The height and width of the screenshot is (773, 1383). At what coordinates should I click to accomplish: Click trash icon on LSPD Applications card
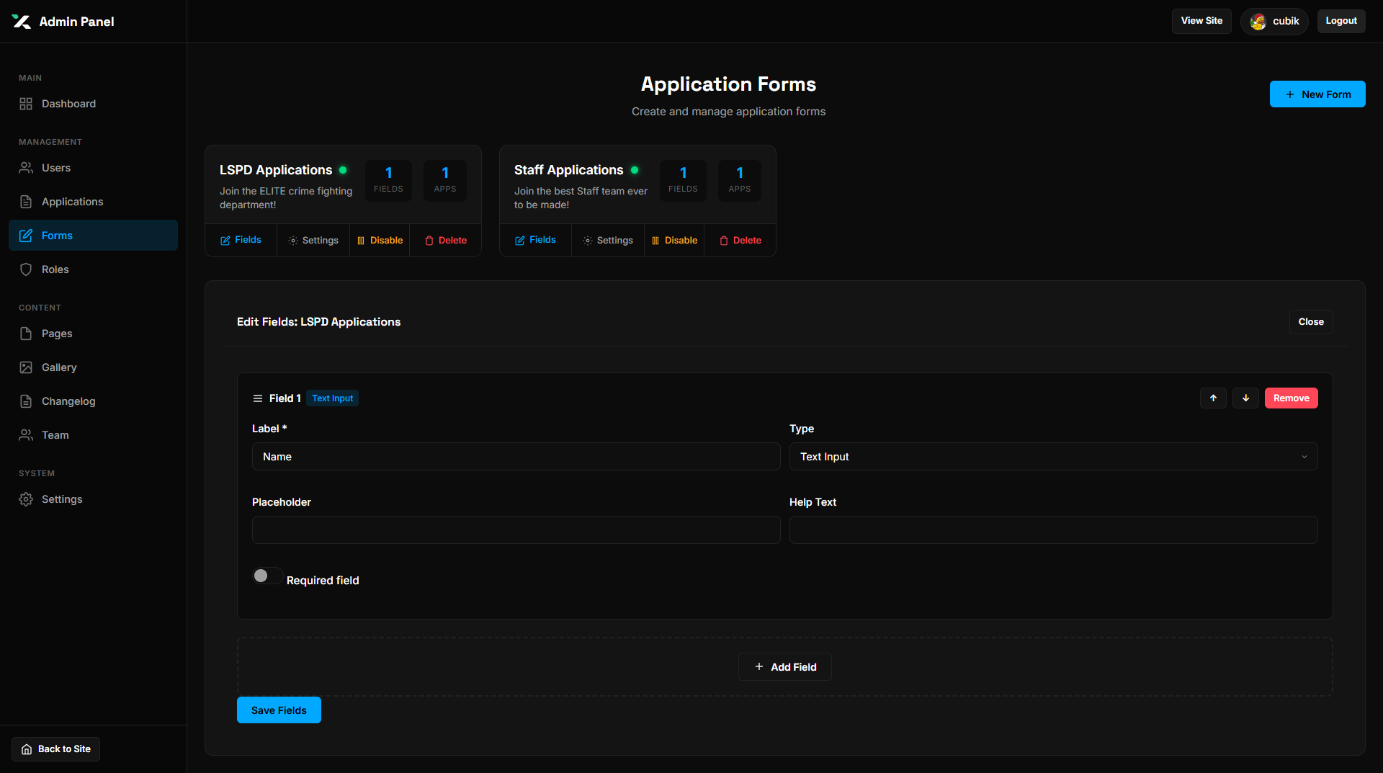pos(429,241)
